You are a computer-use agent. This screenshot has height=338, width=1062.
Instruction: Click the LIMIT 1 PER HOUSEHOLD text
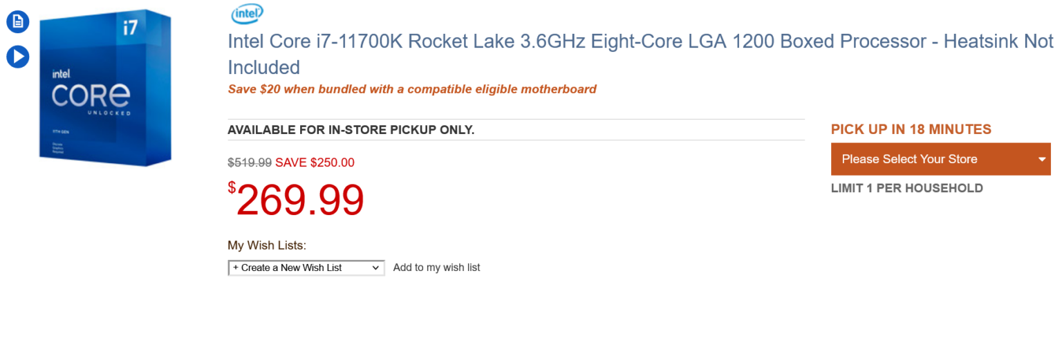(x=906, y=188)
